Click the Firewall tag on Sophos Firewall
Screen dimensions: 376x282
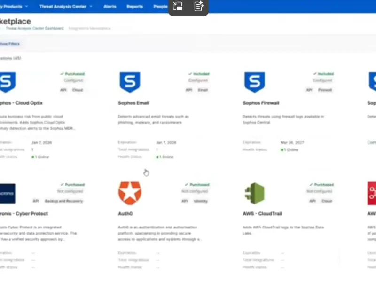[x=325, y=90]
